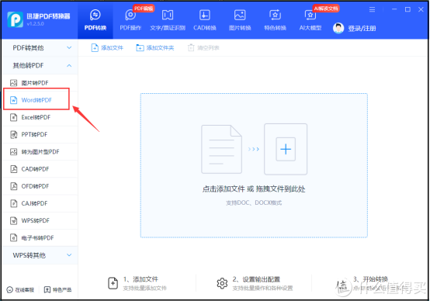This screenshot has height=301, width=430.
Task: Select CAJ转PDF in sidebar
Action: [x=40, y=203]
